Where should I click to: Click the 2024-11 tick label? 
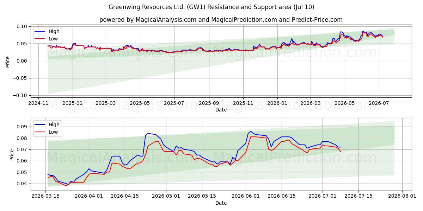[x=39, y=103]
